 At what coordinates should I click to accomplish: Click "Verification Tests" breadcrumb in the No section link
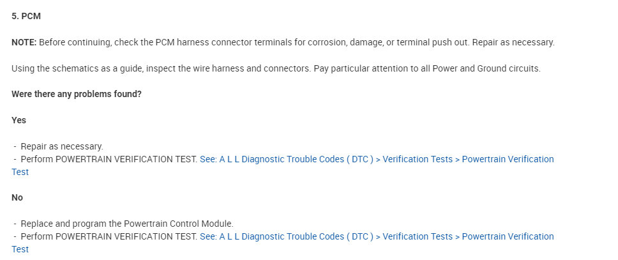[x=418, y=236]
